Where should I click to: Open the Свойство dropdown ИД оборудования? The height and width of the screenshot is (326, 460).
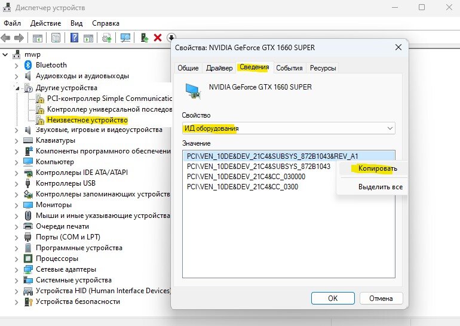click(x=289, y=128)
